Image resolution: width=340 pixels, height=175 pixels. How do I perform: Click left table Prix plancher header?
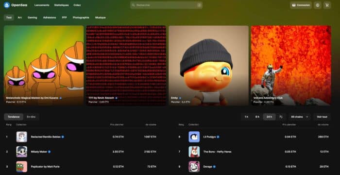pyautogui.click(x=117, y=124)
